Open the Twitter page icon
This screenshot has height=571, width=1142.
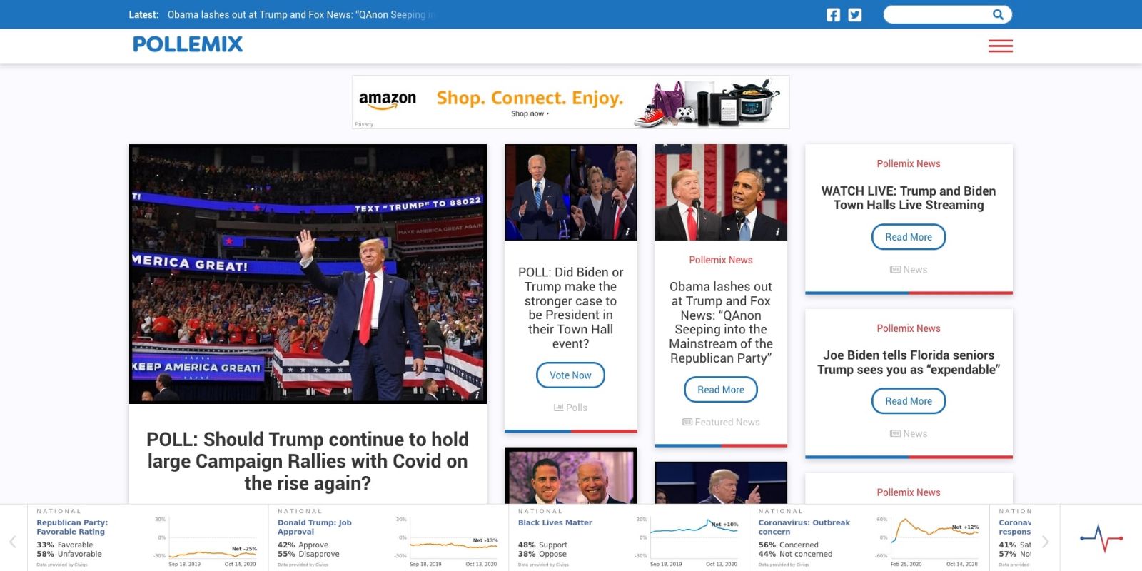click(854, 15)
